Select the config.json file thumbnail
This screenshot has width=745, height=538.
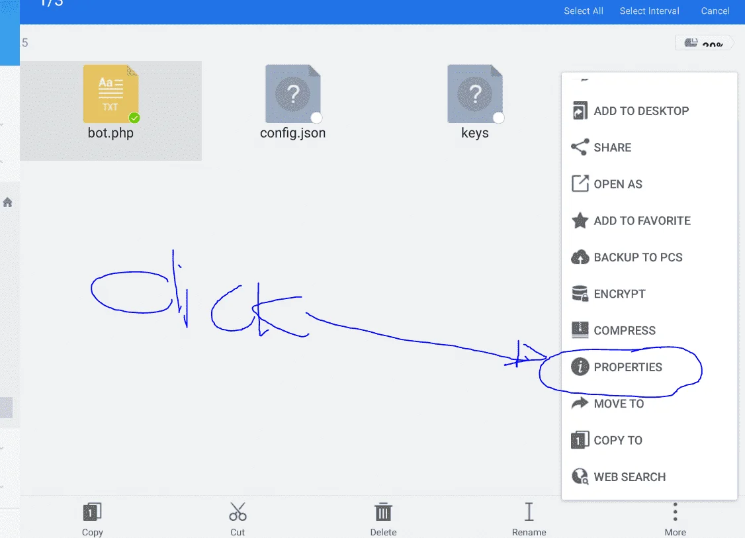[x=292, y=93]
